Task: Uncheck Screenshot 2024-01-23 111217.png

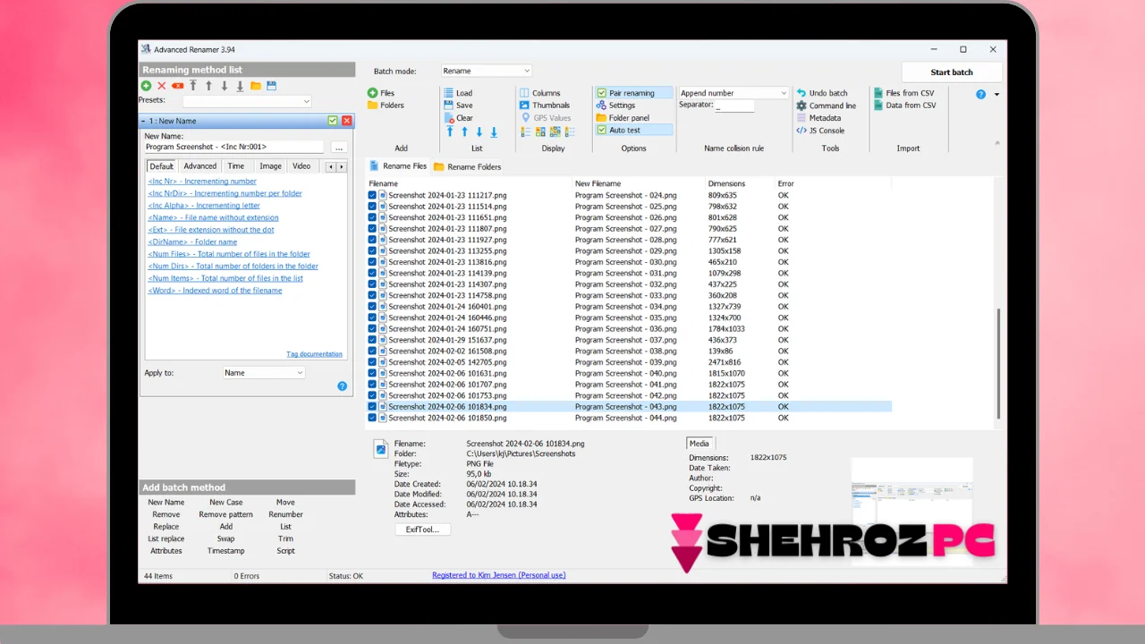Action: [372, 195]
